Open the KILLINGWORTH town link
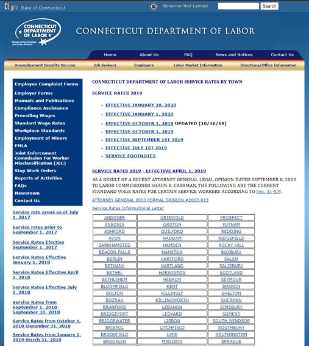 tap(172, 300)
